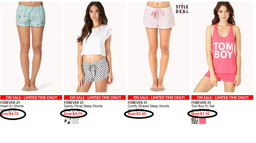Click the Now:$5.46 price
Screen dimensions: 256x143
tap(137, 114)
